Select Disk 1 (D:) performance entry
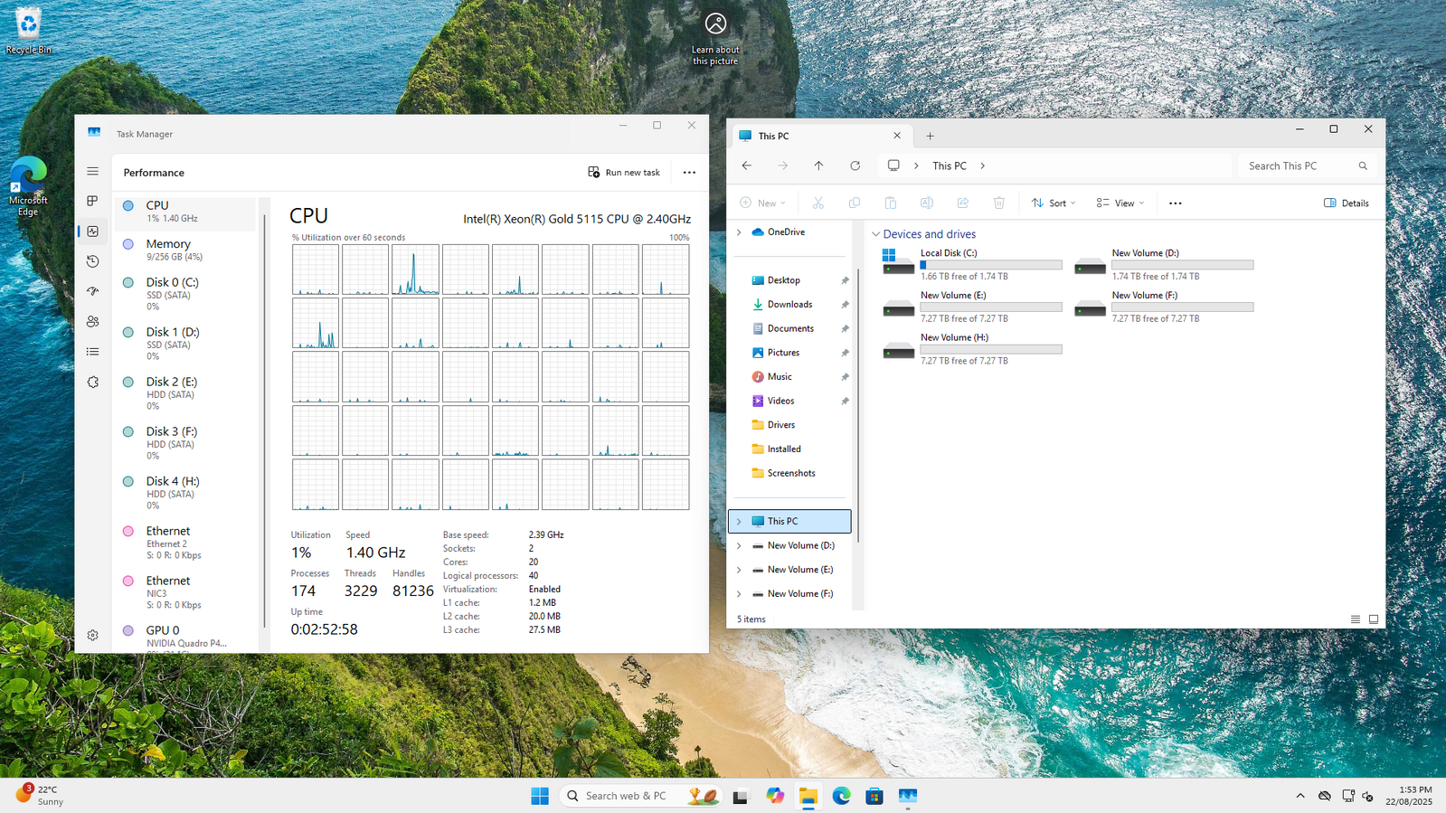The width and height of the screenshot is (1446, 813). (185, 344)
